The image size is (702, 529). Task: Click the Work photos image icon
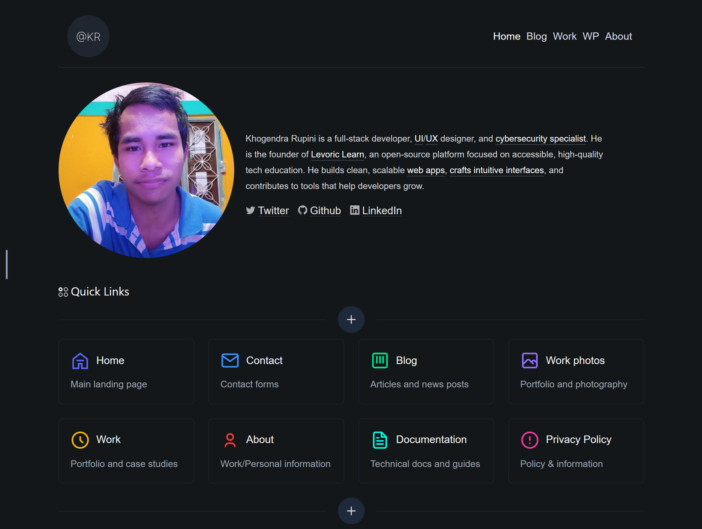530,361
